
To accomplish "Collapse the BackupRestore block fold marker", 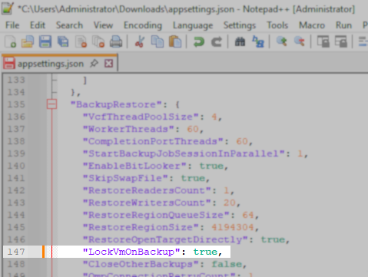I will coord(51,104).
